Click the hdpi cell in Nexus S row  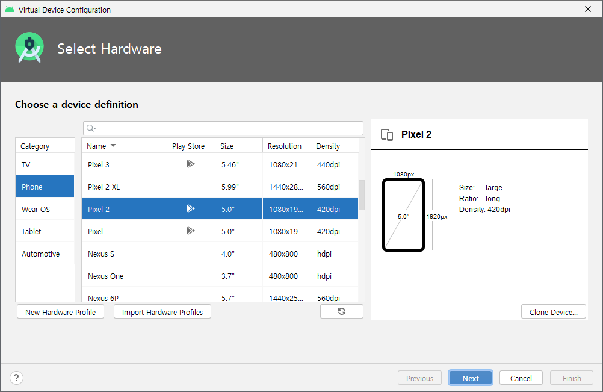[335, 254]
